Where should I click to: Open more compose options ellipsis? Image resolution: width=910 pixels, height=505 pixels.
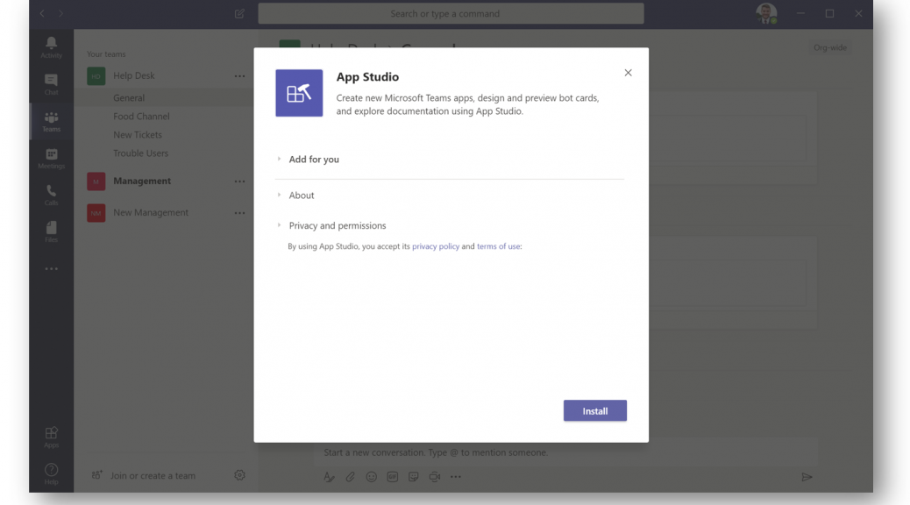[x=456, y=477]
